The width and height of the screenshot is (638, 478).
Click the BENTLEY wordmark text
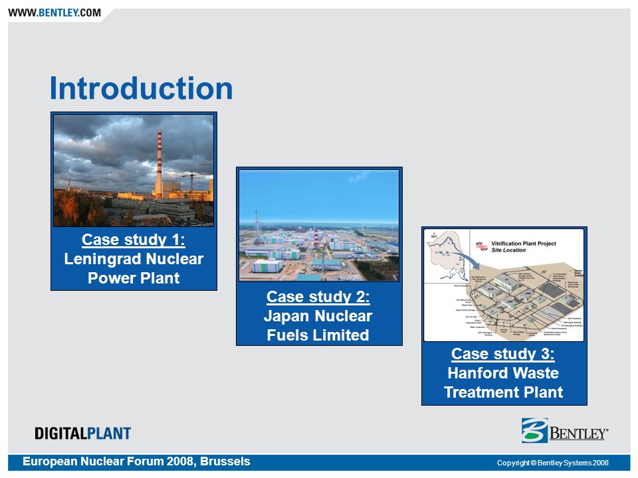579,434
